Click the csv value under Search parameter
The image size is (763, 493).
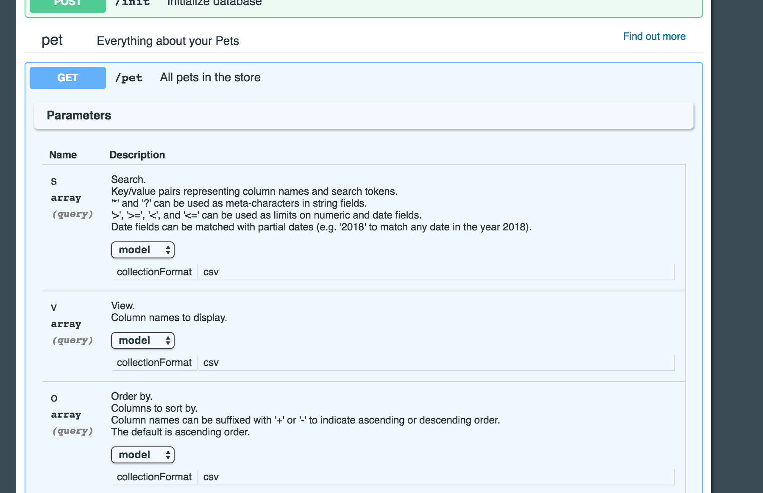(x=211, y=272)
